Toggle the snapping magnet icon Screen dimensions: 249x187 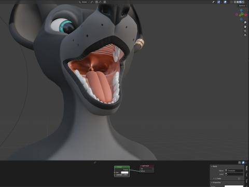point(96,2)
